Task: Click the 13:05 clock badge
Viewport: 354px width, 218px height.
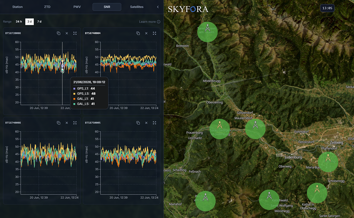Action: [x=327, y=8]
